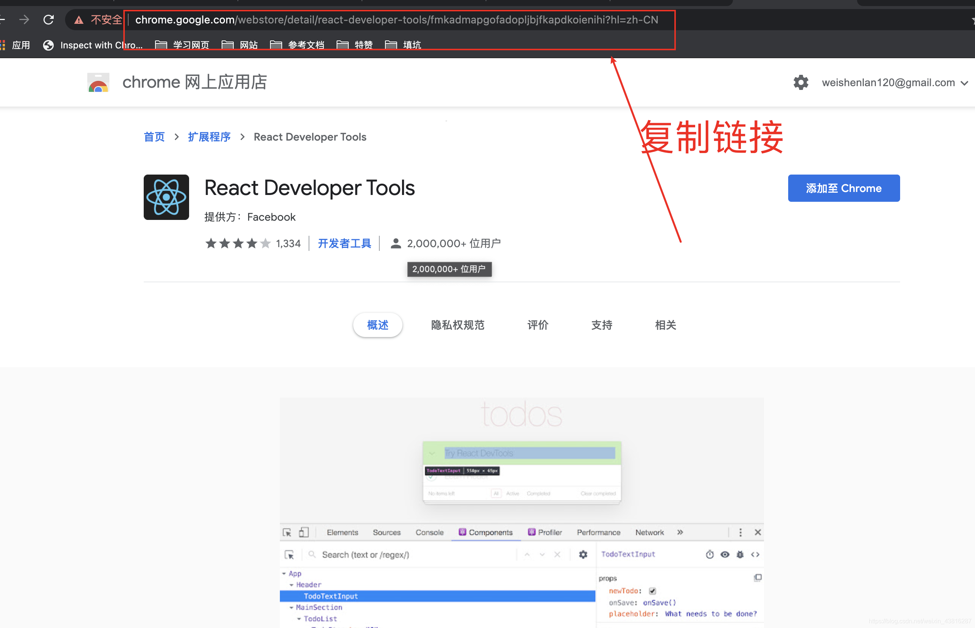Click the extension preview screenshot
Viewport: 975px width, 628px height.
click(522, 513)
